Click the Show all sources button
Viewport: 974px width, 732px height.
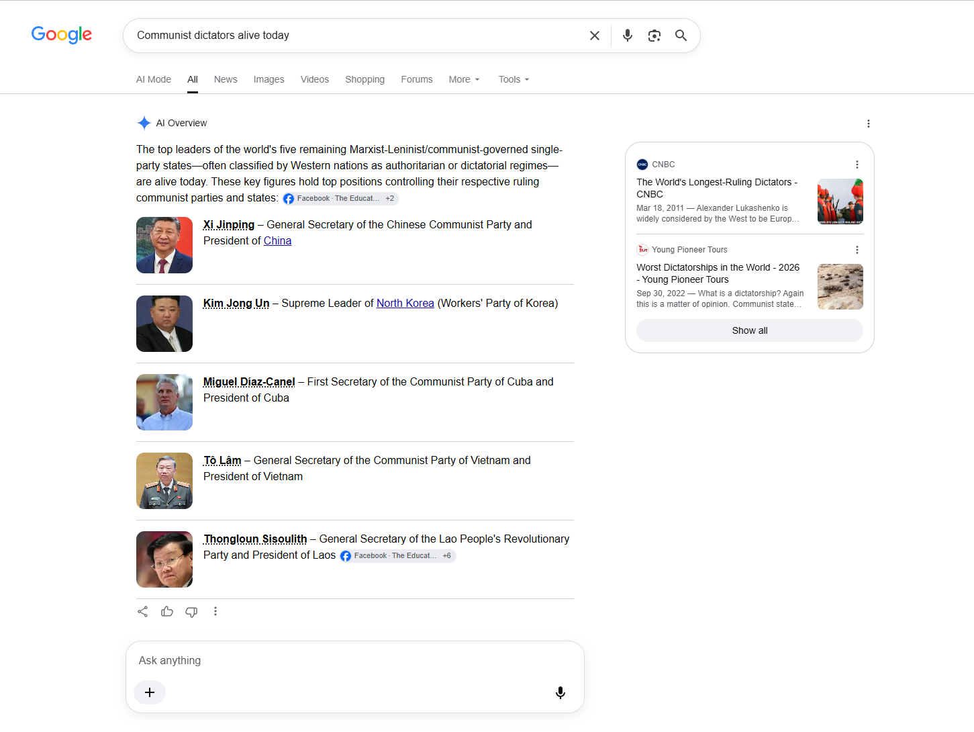tap(750, 330)
